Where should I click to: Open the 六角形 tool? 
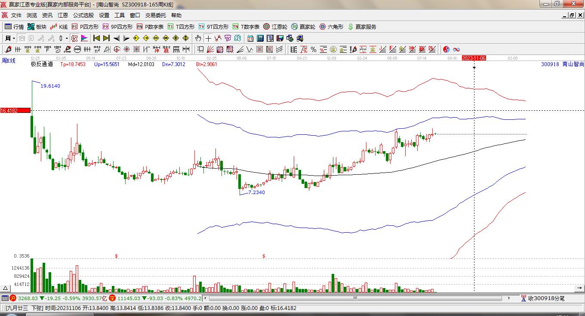(x=331, y=27)
